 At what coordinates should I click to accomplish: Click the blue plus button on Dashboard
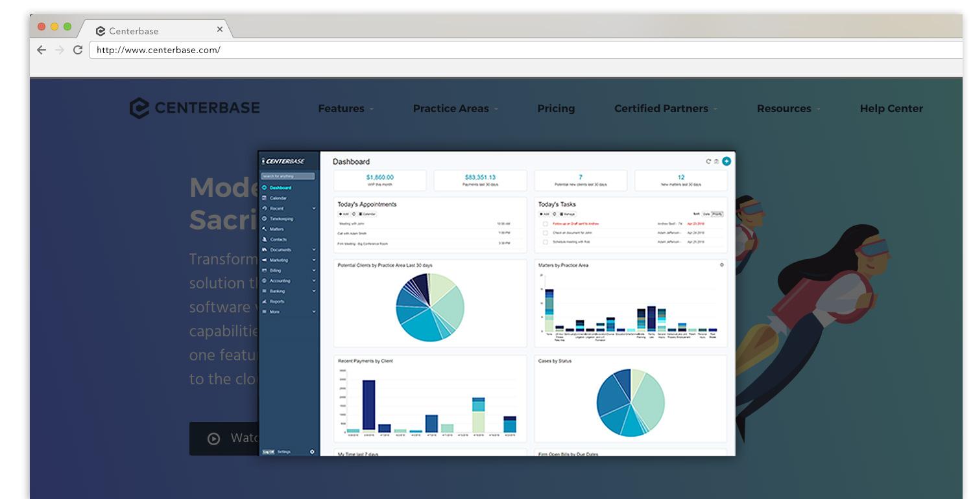click(727, 161)
